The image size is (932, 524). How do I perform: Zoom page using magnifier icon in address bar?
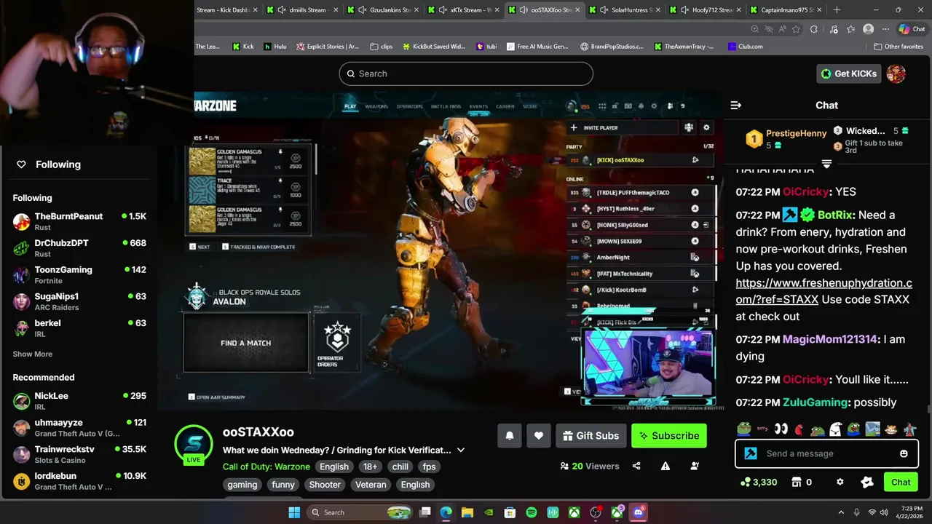(x=755, y=29)
